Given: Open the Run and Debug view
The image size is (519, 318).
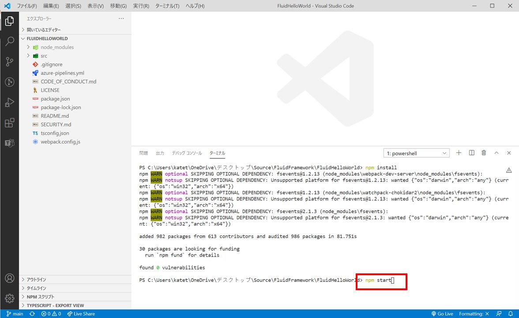Looking at the screenshot, I should (10, 102).
